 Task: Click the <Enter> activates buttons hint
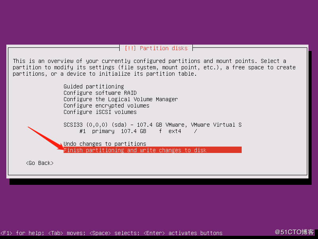coord(183,233)
